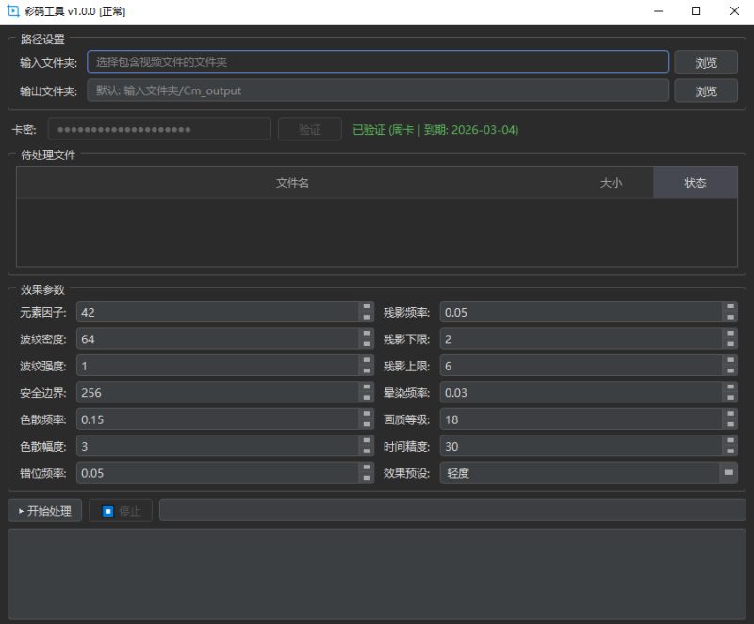754x624 pixels.
Task: Click 浏览 button for 输出文件夹
Action: click(x=705, y=91)
